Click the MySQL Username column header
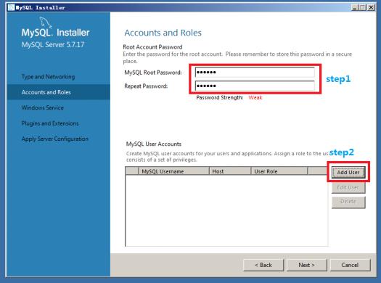Viewport: 381px width, 283px height. coord(173,171)
